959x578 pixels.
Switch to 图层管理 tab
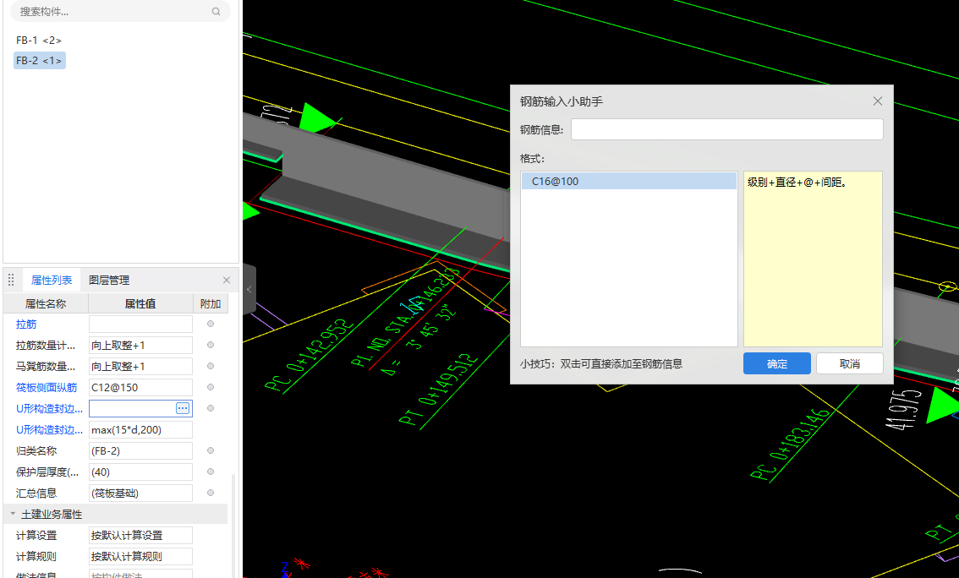point(109,281)
